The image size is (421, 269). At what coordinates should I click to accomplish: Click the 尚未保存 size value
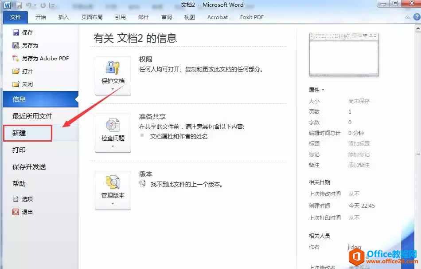coord(359,101)
